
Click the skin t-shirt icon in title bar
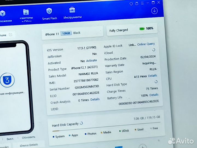tap(131, 4)
